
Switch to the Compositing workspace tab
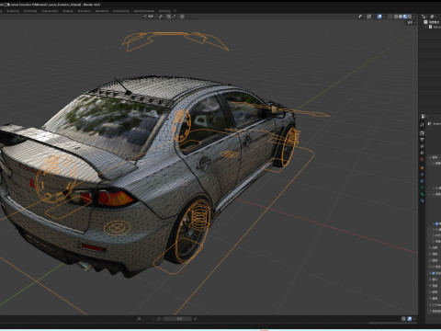(x=120, y=11)
